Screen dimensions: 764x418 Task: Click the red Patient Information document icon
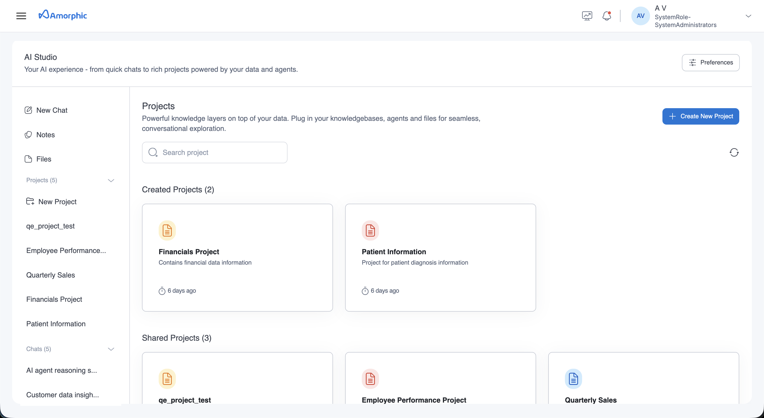tap(370, 230)
